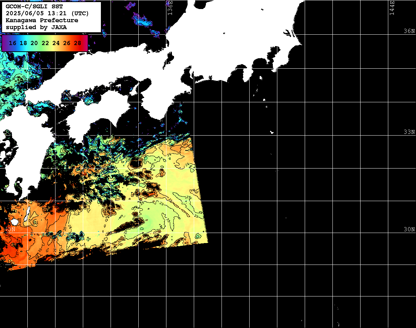Click the 144E longitude label
The width and height of the screenshot is (416, 328).
(x=391, y=8)
